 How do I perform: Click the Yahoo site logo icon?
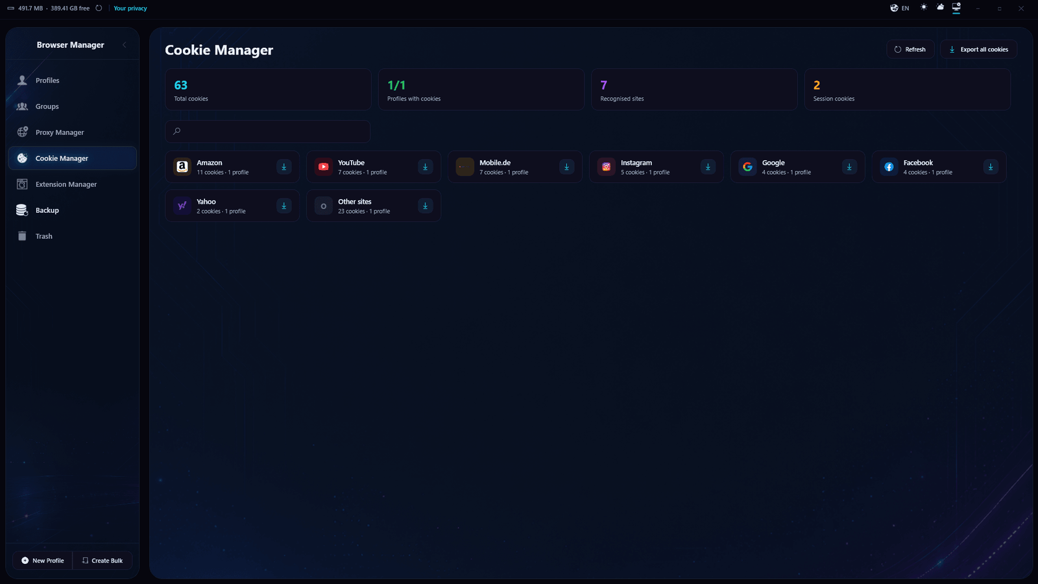click(x=182, y=206)
